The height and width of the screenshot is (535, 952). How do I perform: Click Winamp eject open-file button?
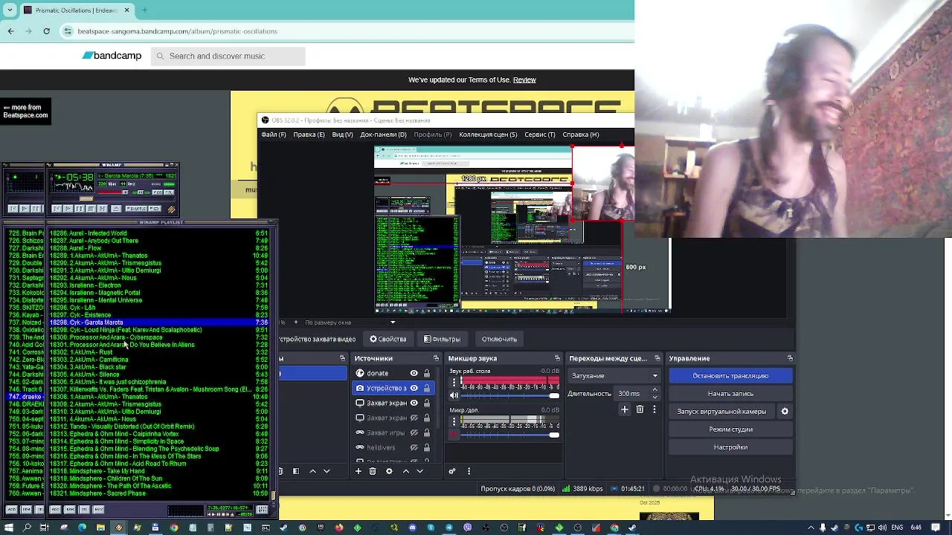click(x=116, y=209)
